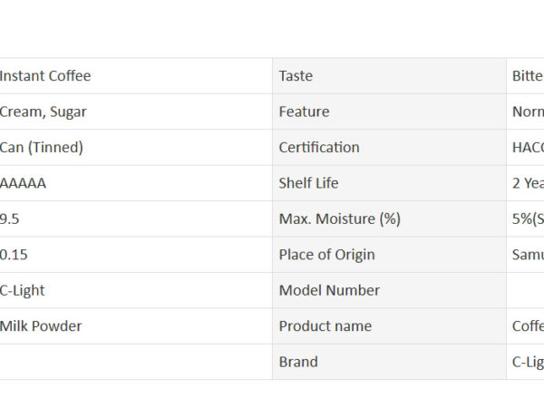This screenshot has width=544, height=408.
Task: Click the 2 Years shelf life value
Action: click(528, 183)
